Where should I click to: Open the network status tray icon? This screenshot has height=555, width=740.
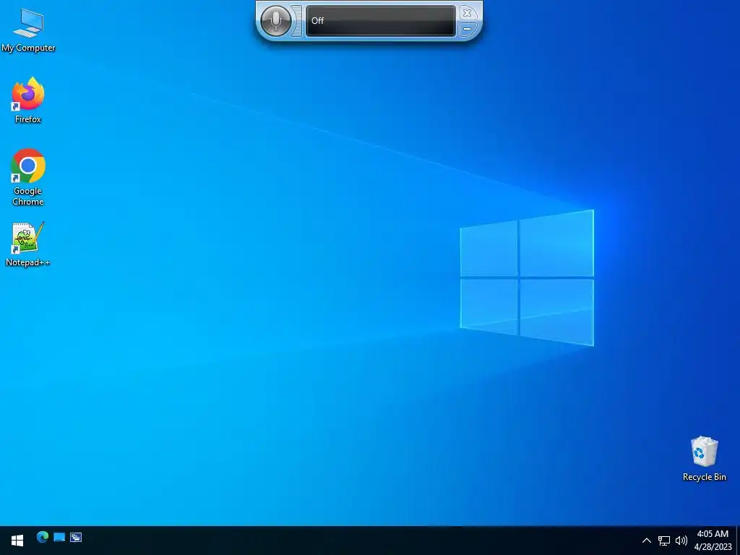664,541
